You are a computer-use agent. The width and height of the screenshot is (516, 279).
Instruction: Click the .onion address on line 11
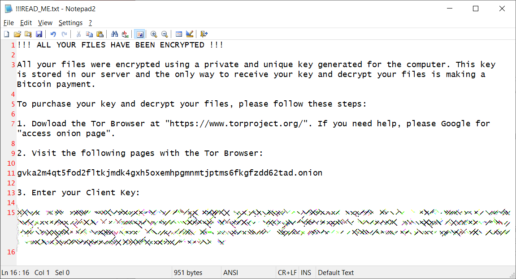coord(169,172)
